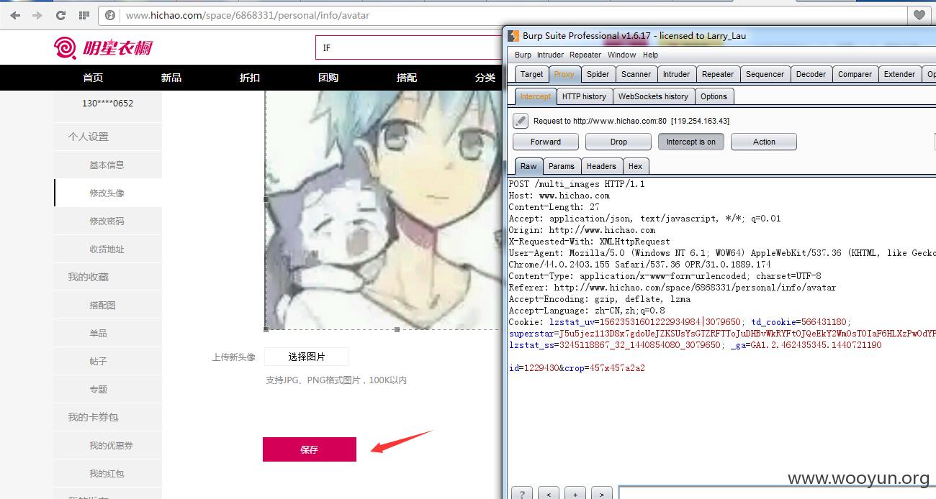The image size is (936, 499).
Task: Switch to the Proxy tab
Action: click(x=564, y=74)
